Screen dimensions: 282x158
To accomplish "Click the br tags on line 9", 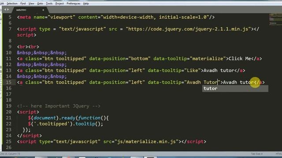I will 28,47.
